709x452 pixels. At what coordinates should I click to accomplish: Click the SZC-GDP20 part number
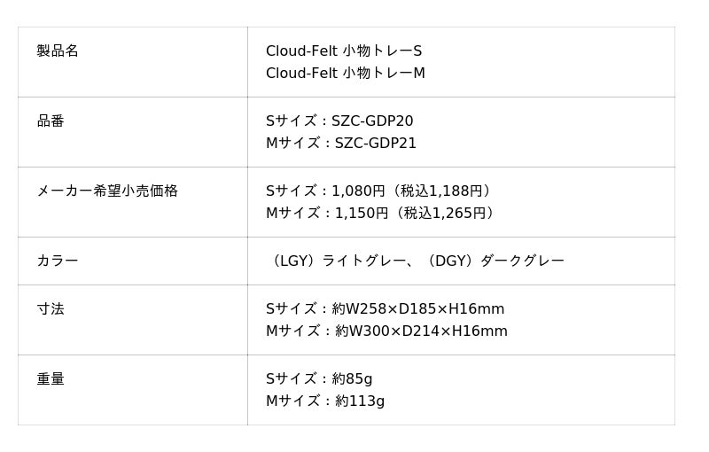click(x=372, y=121)
